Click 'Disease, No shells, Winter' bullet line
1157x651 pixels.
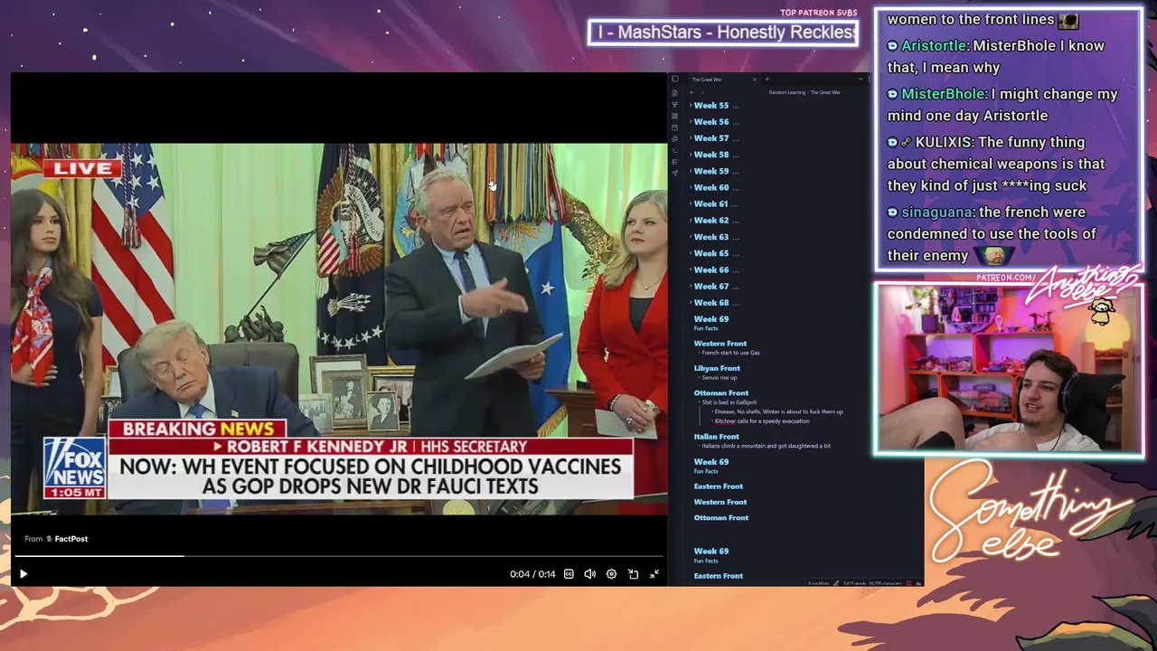pos(778,412)
